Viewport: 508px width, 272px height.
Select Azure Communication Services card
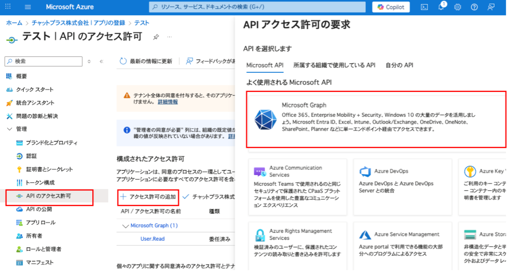tap(297, 187)
